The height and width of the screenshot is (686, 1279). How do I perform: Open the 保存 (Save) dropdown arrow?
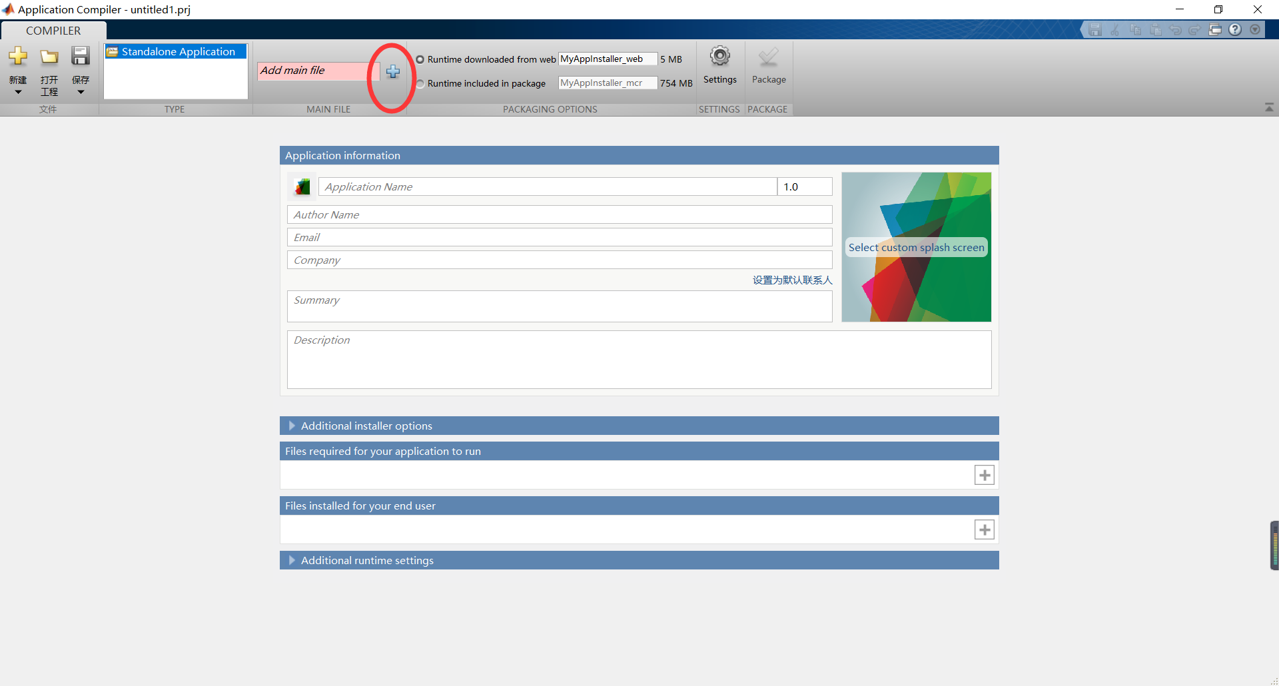point(81,92)
